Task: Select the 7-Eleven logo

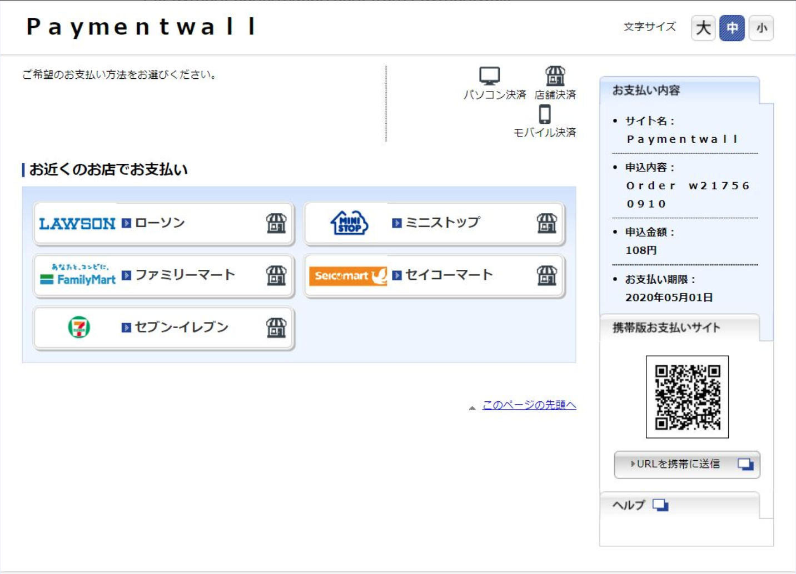Action: (x=79, y=328)
